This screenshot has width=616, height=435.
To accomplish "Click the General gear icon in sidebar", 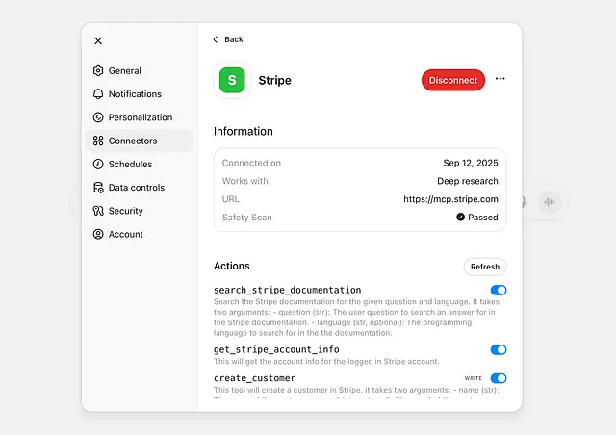I will click(x=98, y=71).
